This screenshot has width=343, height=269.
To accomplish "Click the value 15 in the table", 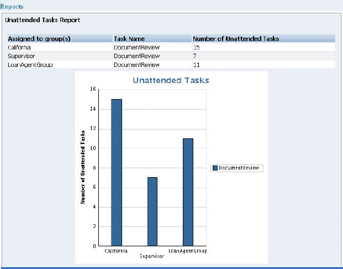I will pos(196,48).
